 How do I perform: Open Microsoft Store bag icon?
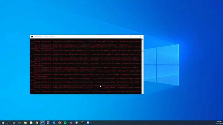31,123
